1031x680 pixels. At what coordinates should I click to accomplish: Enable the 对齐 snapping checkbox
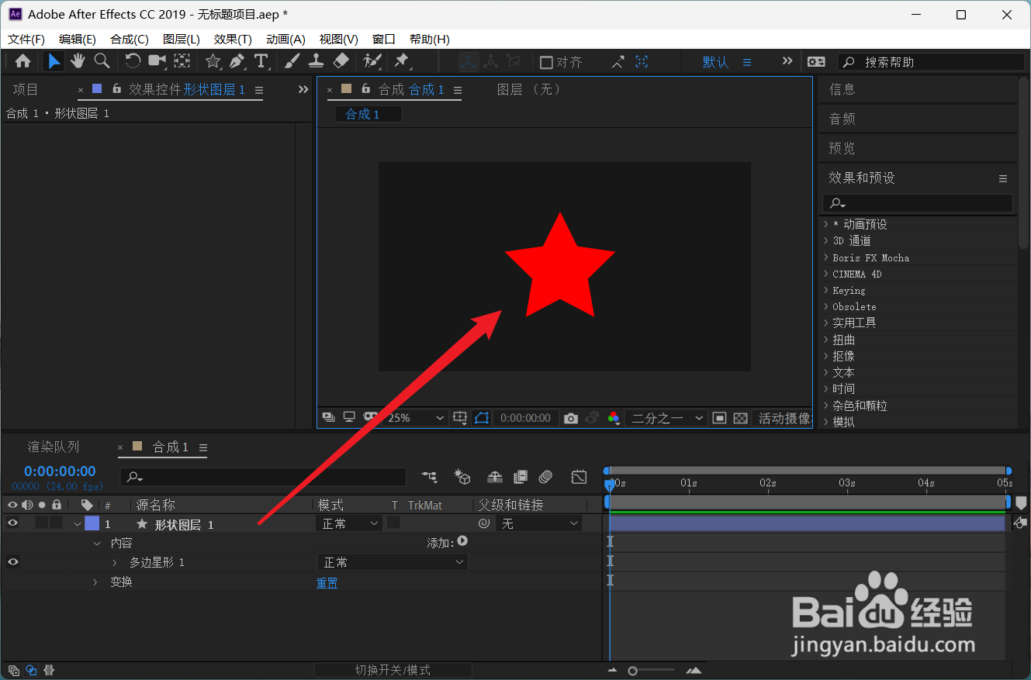[546, 62]
